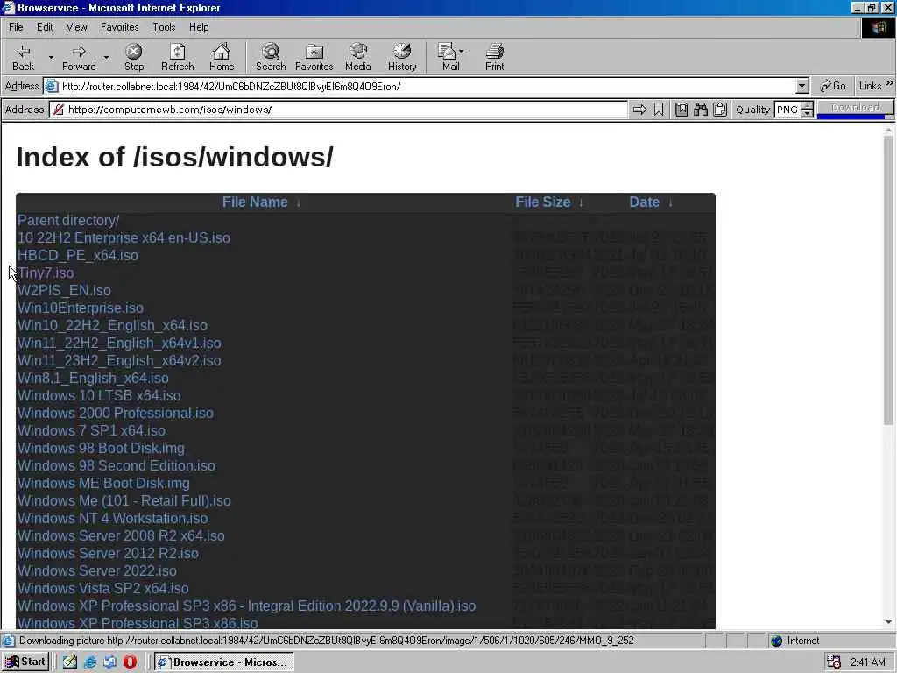Click the Browservice clipboard icon
The image size is (897, 673).
pos(720,110)
